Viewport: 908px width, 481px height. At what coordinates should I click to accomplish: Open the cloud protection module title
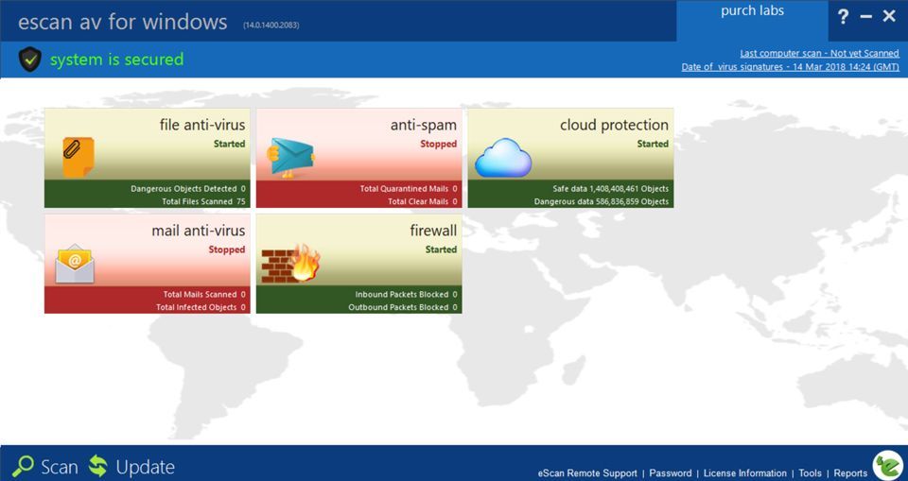point(614,125)
